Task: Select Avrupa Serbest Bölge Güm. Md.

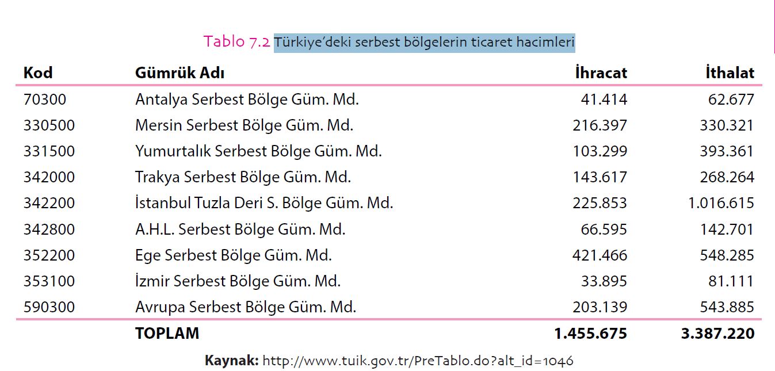Action: [x=246, y=307]
